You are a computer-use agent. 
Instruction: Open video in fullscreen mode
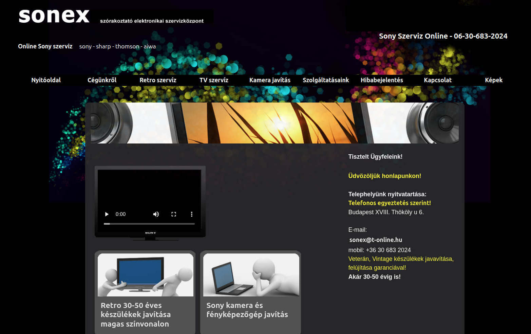coord(174,214)
